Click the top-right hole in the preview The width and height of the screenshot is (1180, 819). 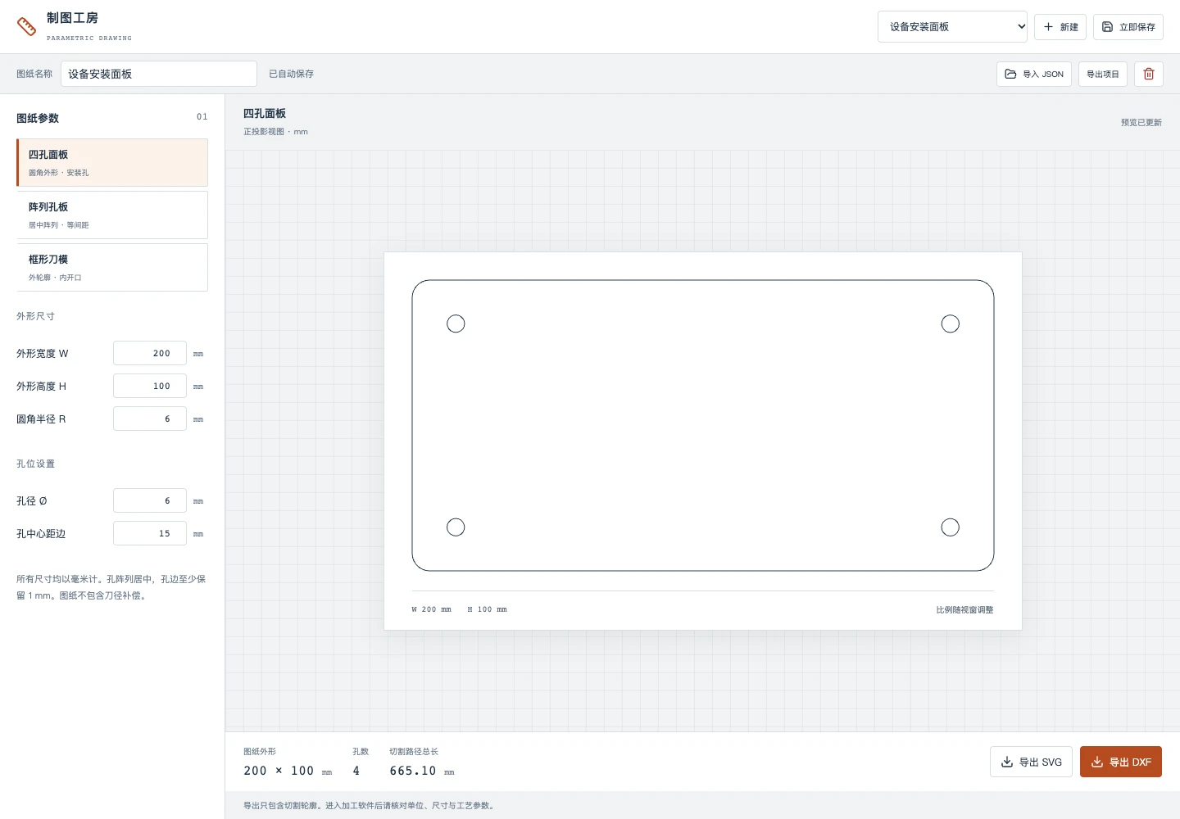[x=951, y=324]
